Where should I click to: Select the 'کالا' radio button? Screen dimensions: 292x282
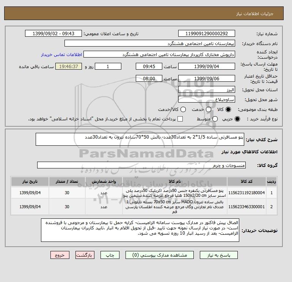(x=228, y=109)
